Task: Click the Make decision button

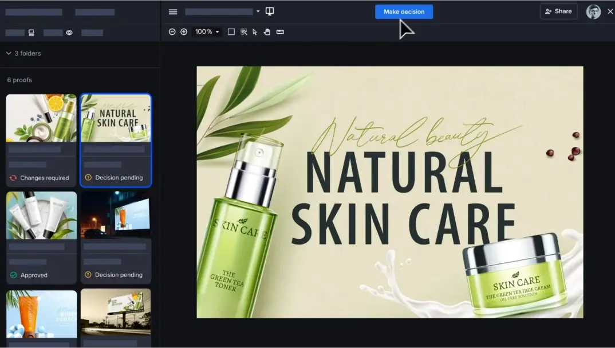Action: tap(404, 11)
